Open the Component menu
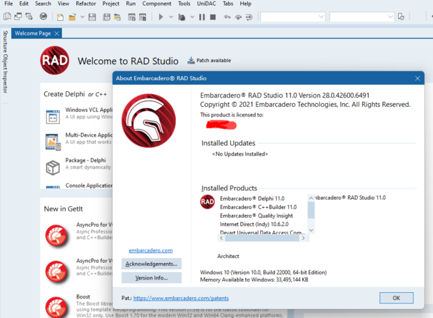Image resolution: width=433 pixels, height=318 pixels. click(156, 3)
